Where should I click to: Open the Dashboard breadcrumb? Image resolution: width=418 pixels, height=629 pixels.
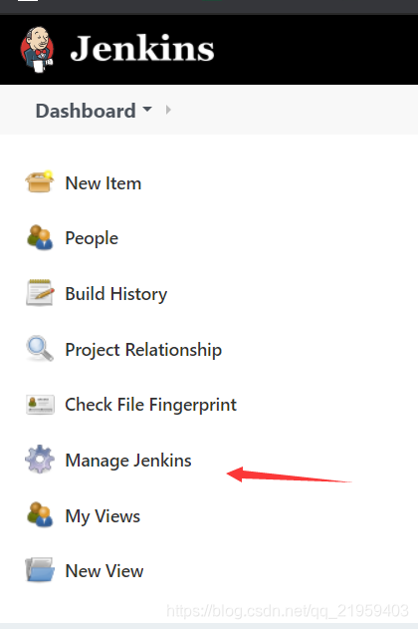pyautogui.click(x=86, y=111)
